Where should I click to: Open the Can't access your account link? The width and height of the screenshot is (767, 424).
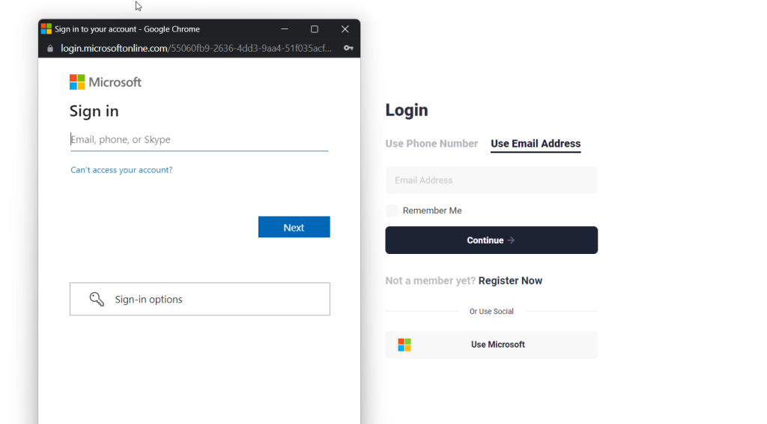tap(121, 170)
